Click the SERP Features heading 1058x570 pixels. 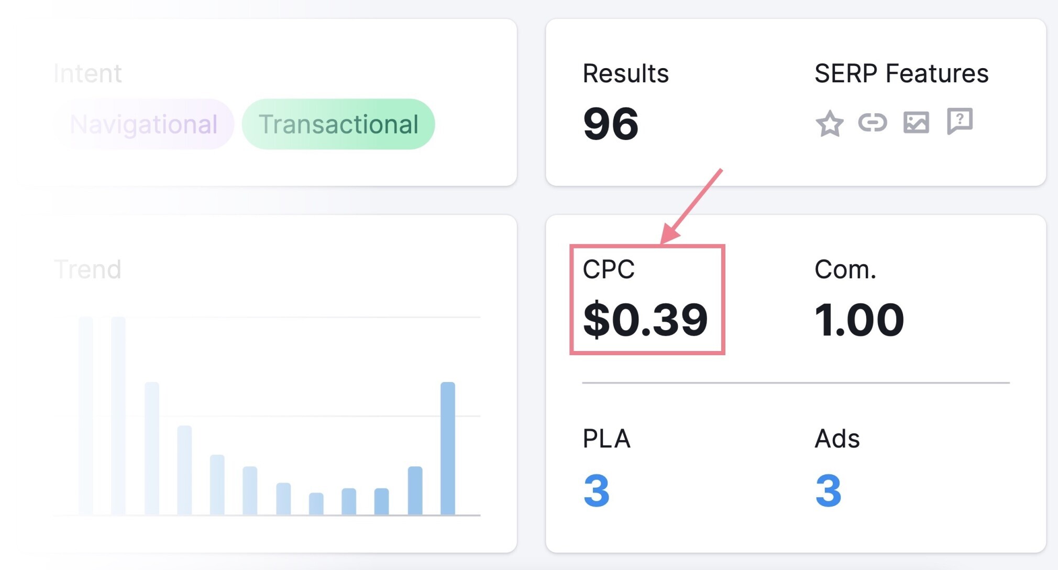[x=901, y=73]
